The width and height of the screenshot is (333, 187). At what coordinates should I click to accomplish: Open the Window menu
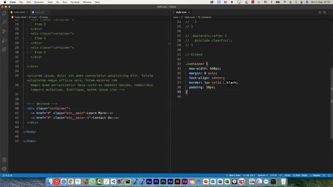pyautogui.click(x=87, y=2)
